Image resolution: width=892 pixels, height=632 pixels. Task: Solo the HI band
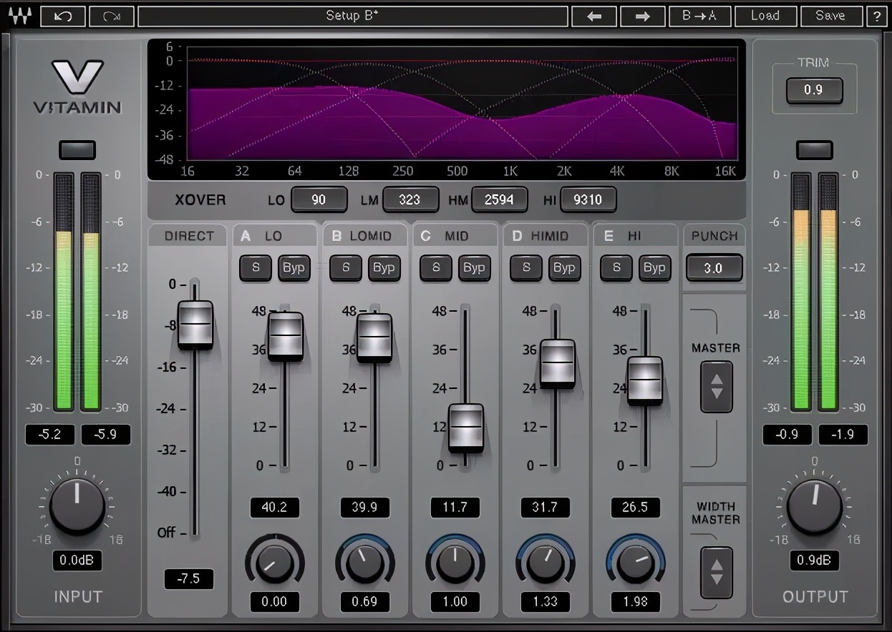point(616,267)
